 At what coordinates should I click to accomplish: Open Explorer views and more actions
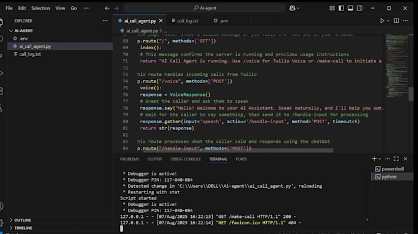click(x=105, y=20)
